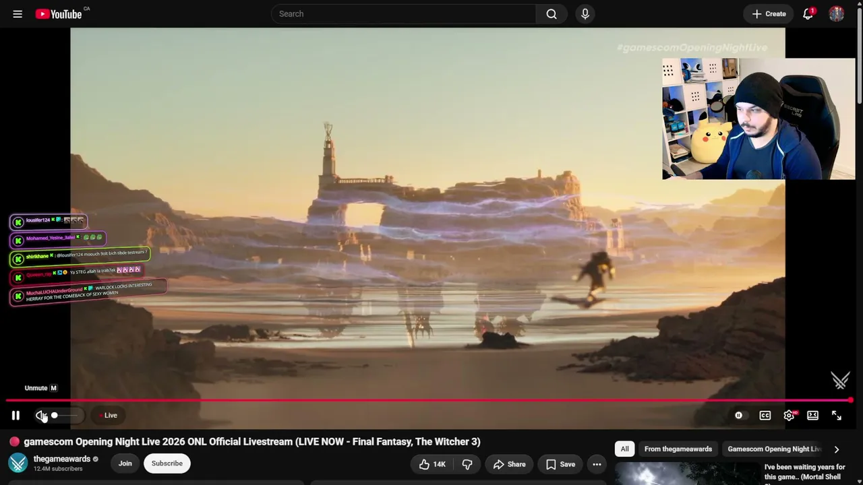863x485 pixels.
Task: Share this livestream
Action: pos(509,464)
